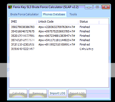Click unlock code #pw+228363270976364+7#
This screenshot has height=102, width=115.
57,27
